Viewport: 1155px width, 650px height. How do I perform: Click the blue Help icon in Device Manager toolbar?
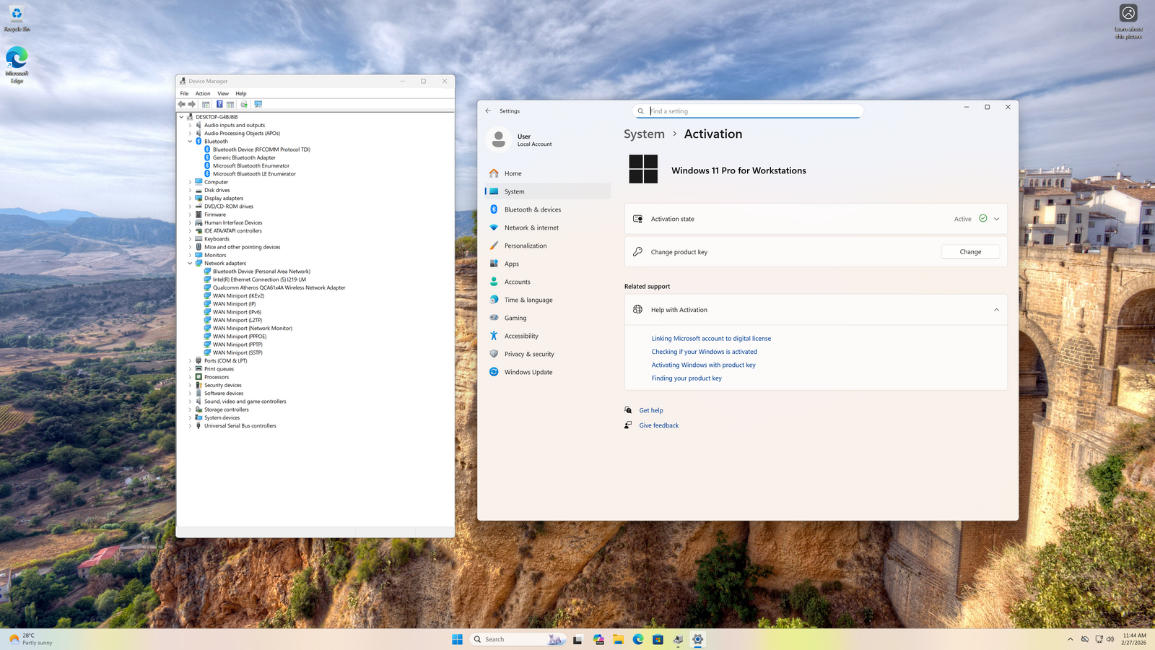219,104
